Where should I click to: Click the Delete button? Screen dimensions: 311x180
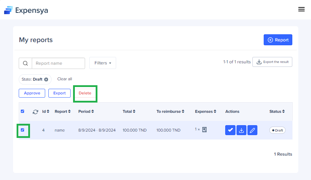coord(85,93)
